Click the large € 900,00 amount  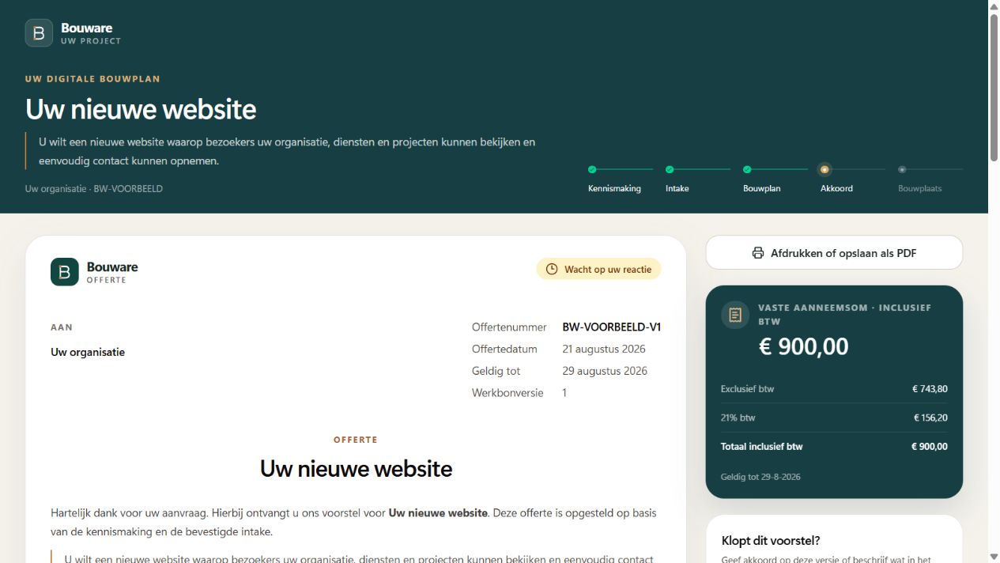804,346
